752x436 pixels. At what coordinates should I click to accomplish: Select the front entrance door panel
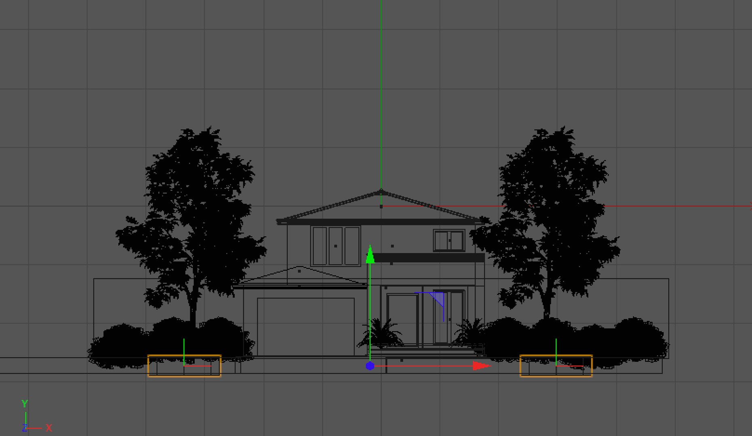[x=402, y=320]
